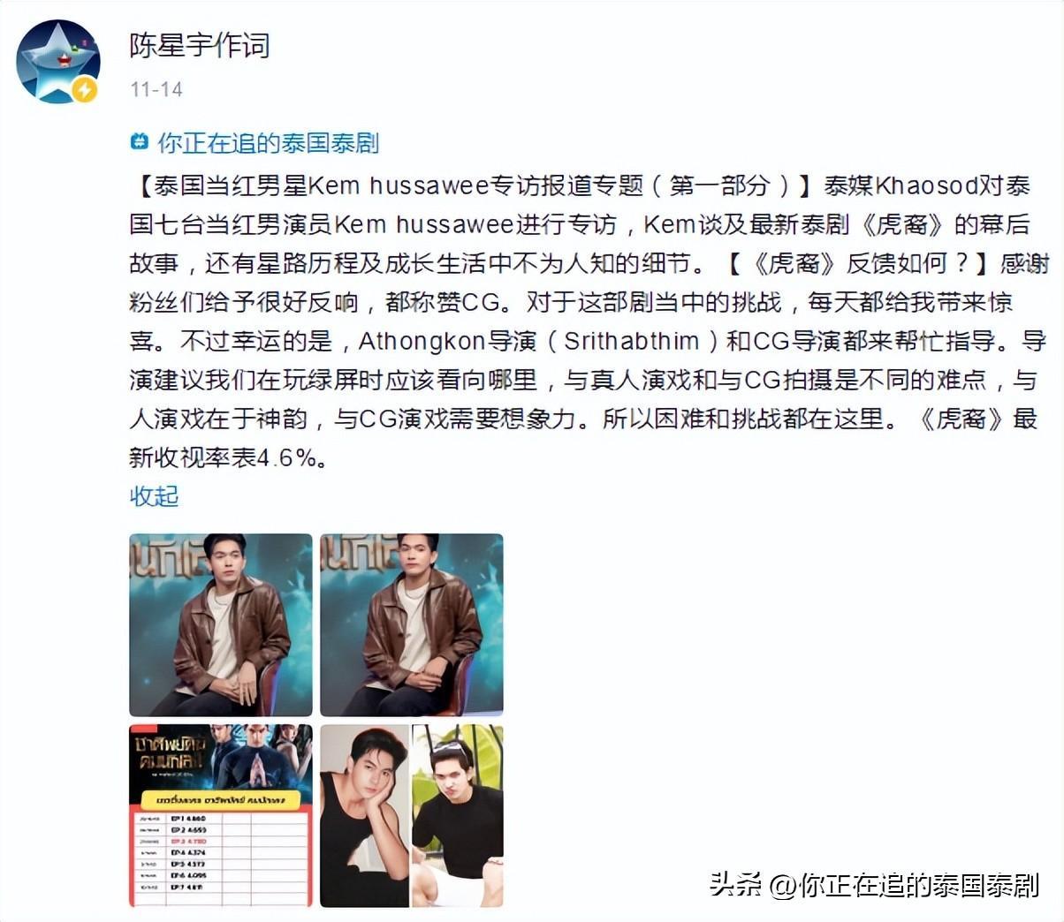Click the EP ratings table in the poster

[221, 855]
